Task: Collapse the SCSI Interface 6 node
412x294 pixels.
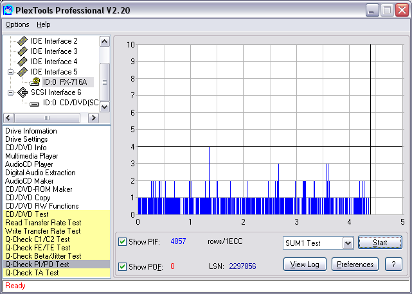Action: tap(10, 92)
